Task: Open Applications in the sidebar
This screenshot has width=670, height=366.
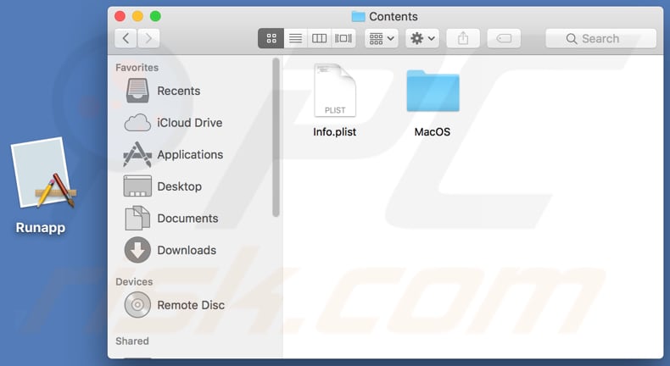Action: click(x=190, y=154)
